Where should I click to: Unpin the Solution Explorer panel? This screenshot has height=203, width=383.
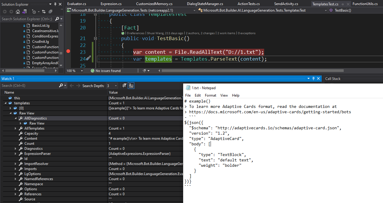pyautogui.click(x=55, y=4)
